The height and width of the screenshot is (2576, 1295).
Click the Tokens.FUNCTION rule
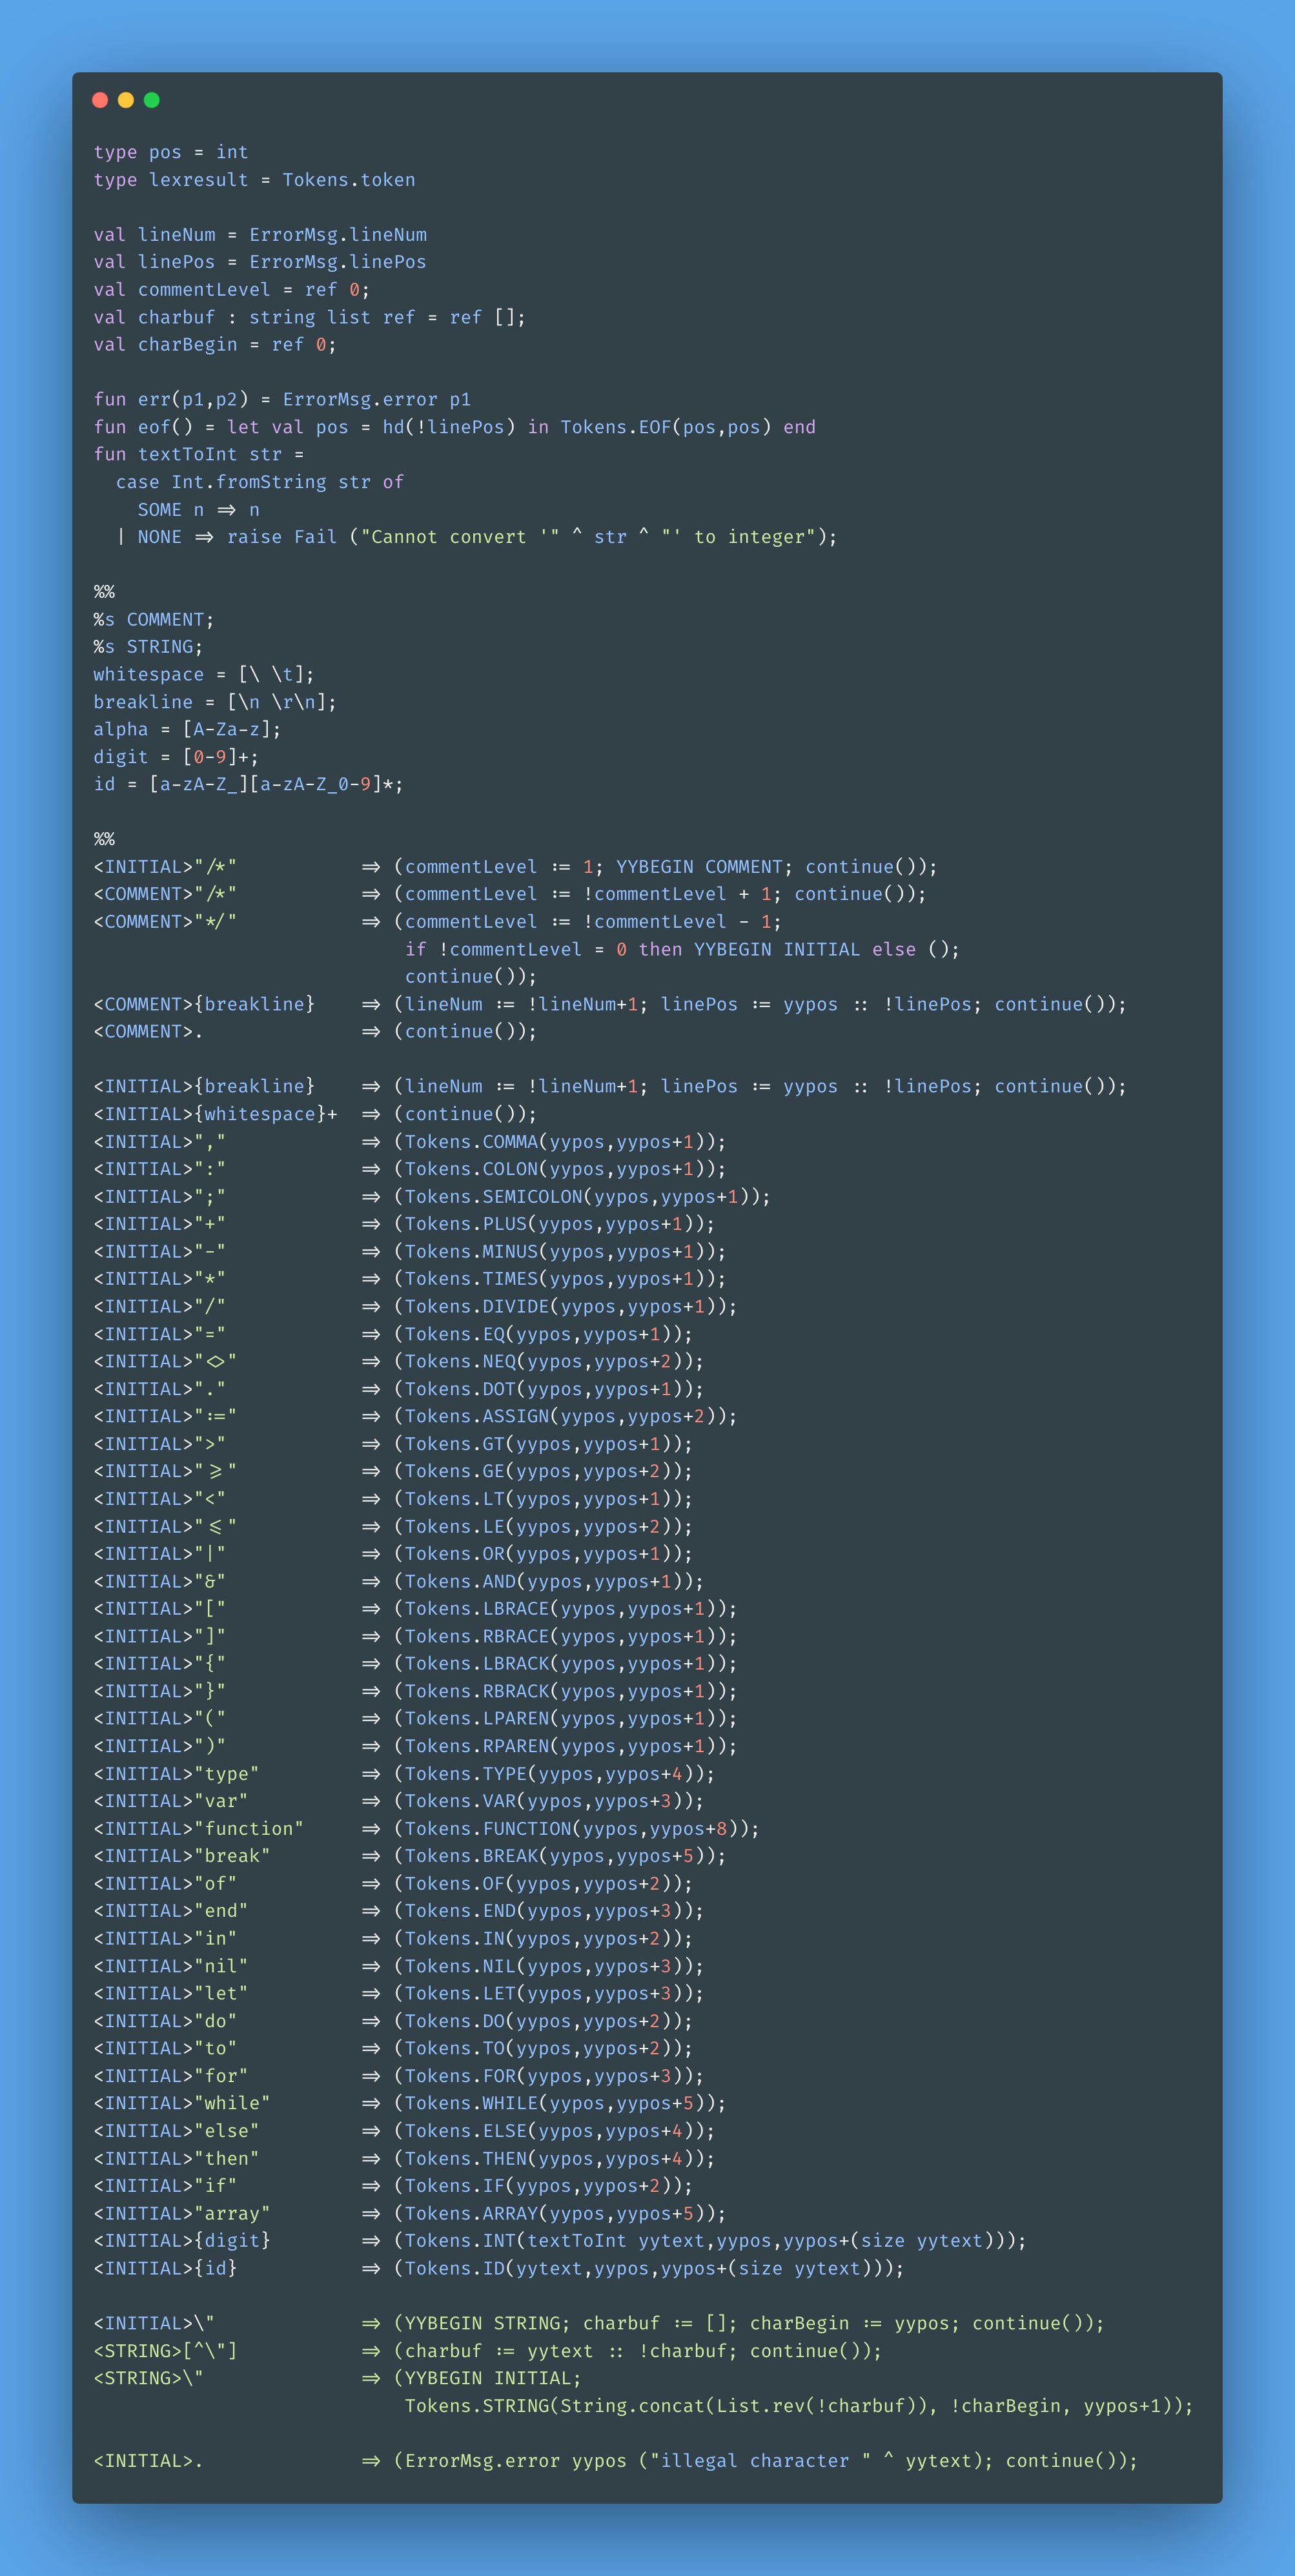(x=427, y=1829)
